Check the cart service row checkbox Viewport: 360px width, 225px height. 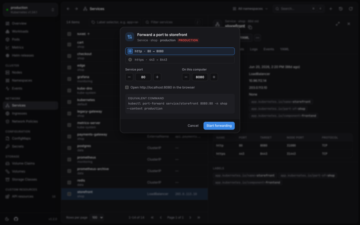69,44
